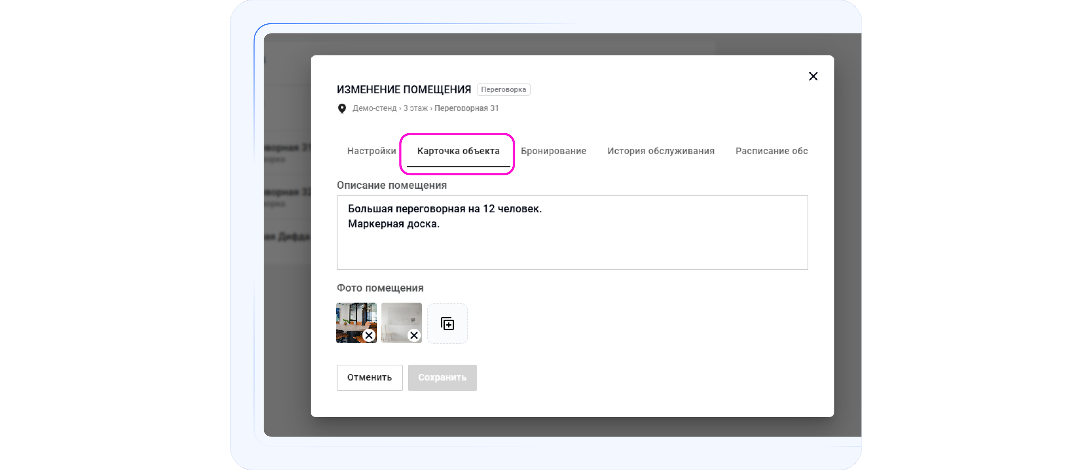Select the Карточка объекта tab
The width and height of the screenshot is (1091, 470).
(x=458, y=151)
